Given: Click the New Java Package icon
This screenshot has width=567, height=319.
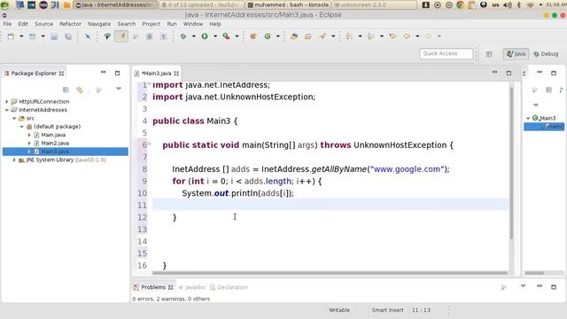Looking at the screenshot, I should (x=253, y=36).
